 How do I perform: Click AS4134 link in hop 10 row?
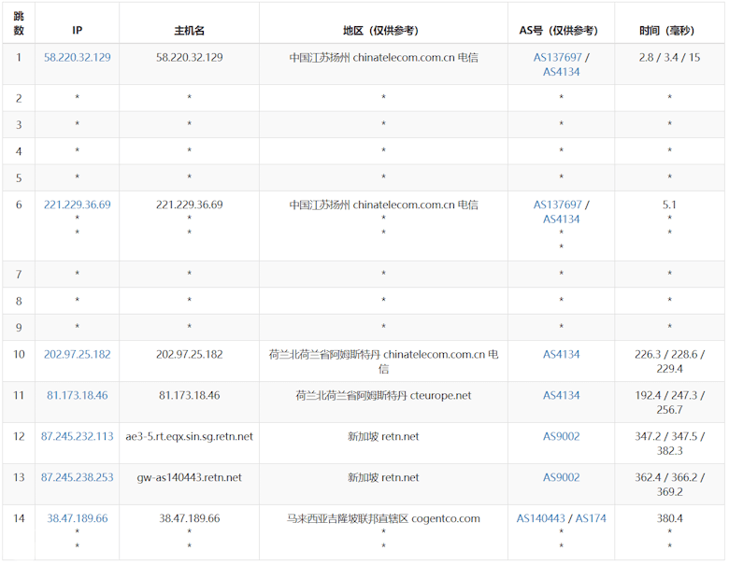(x=561, y=354)
